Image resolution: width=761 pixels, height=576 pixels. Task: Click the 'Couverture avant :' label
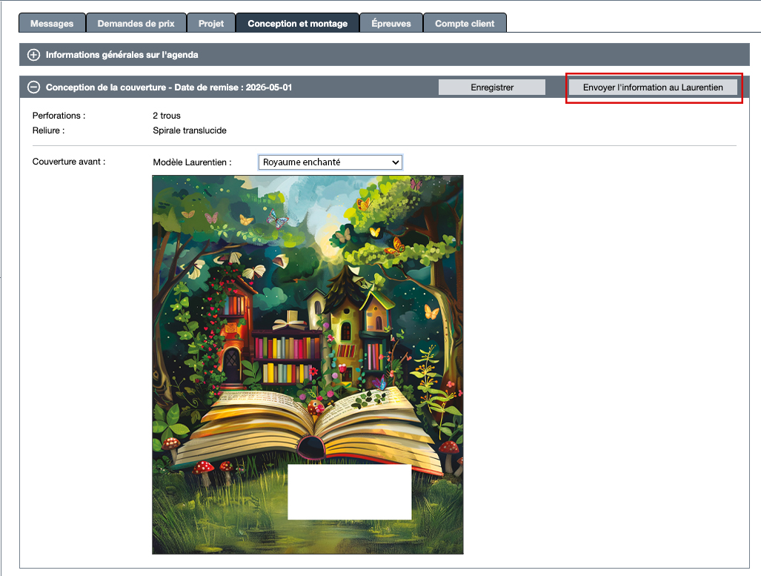click(69, 162)
